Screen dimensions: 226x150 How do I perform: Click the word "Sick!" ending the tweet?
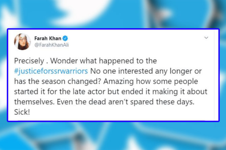pyautogui.click(x=22, y=111)
